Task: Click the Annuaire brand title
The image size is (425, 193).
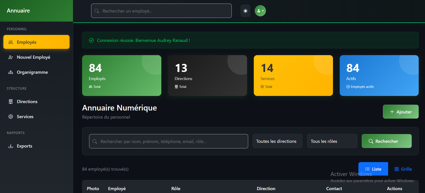Action: pyautogui.click(x=18, y=11)
